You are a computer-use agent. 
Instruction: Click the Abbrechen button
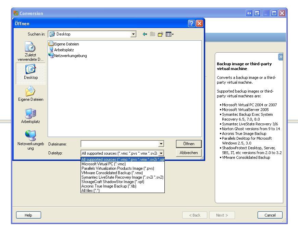189,153
